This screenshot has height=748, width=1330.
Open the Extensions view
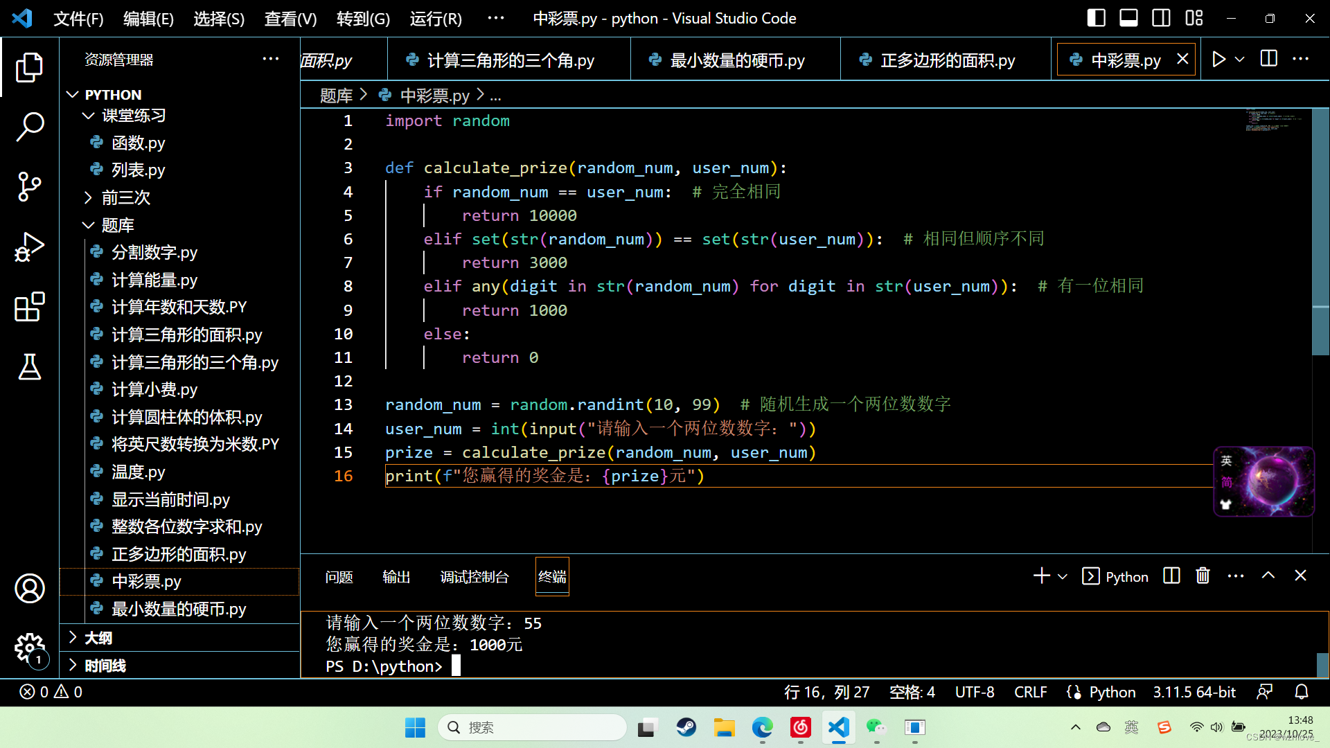pos(29,306)
